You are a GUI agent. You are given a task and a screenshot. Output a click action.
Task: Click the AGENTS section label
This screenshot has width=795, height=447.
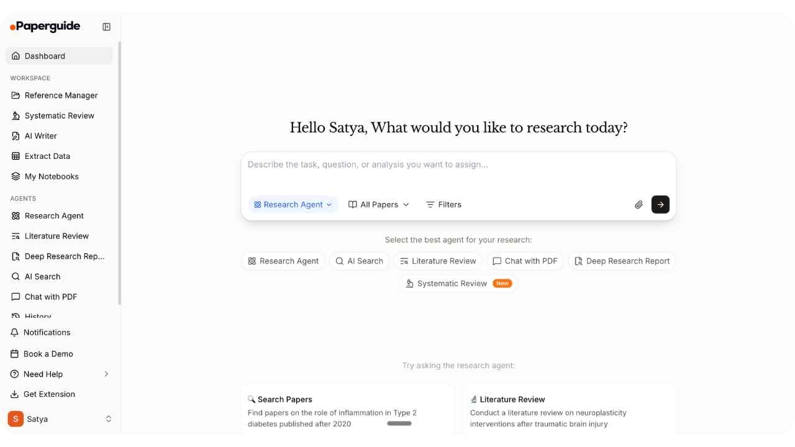pos(23,199)
